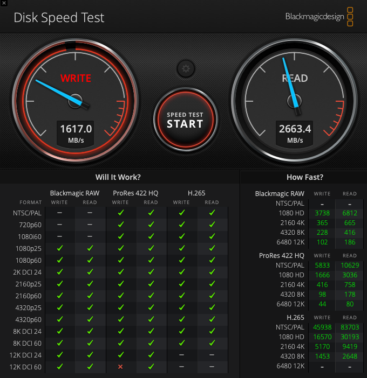Click the red X for 12K DCI 60 ProRes write

click(120, 367)
